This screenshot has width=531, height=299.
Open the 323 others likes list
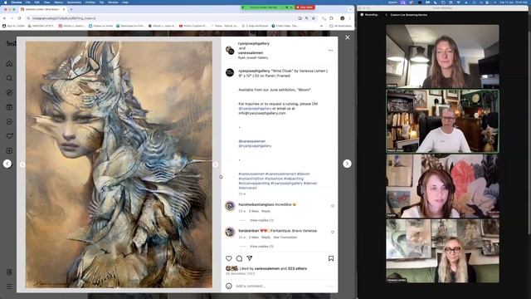[x=297, y=268]
